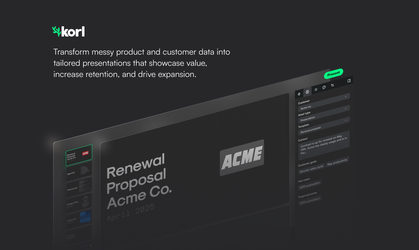The image size is (419, 250).
Task: Open the sliders settings tab icon
Action: 332,85
